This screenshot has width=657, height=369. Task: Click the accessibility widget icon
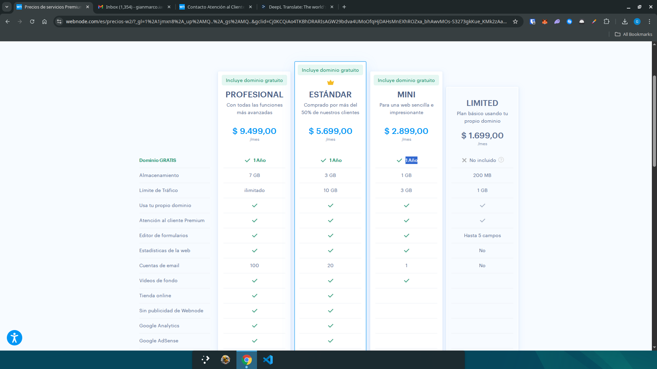tap(14, 338)
